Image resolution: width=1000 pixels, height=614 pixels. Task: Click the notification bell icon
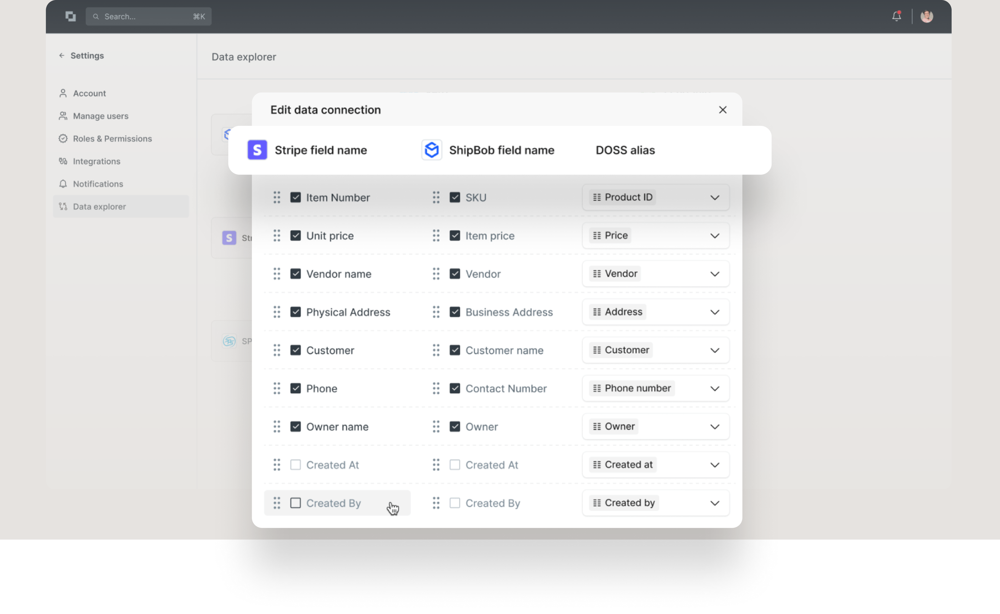pyautogui.click(x=896, y=16)
